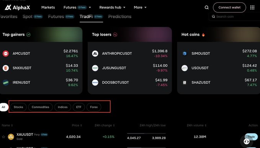Click the XAUUSDT gold coin icon
The width and height of the screenshot is (260, 148).
11,137
